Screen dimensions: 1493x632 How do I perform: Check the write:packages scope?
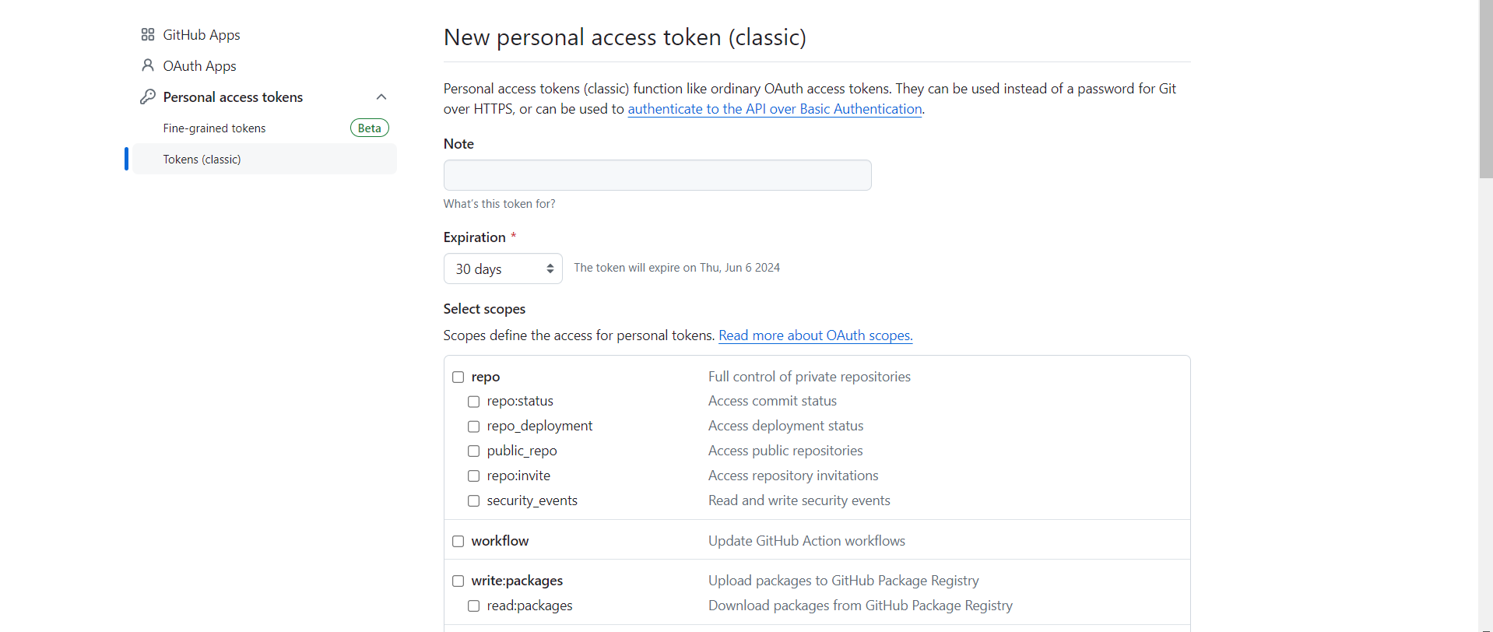[458, 581]
